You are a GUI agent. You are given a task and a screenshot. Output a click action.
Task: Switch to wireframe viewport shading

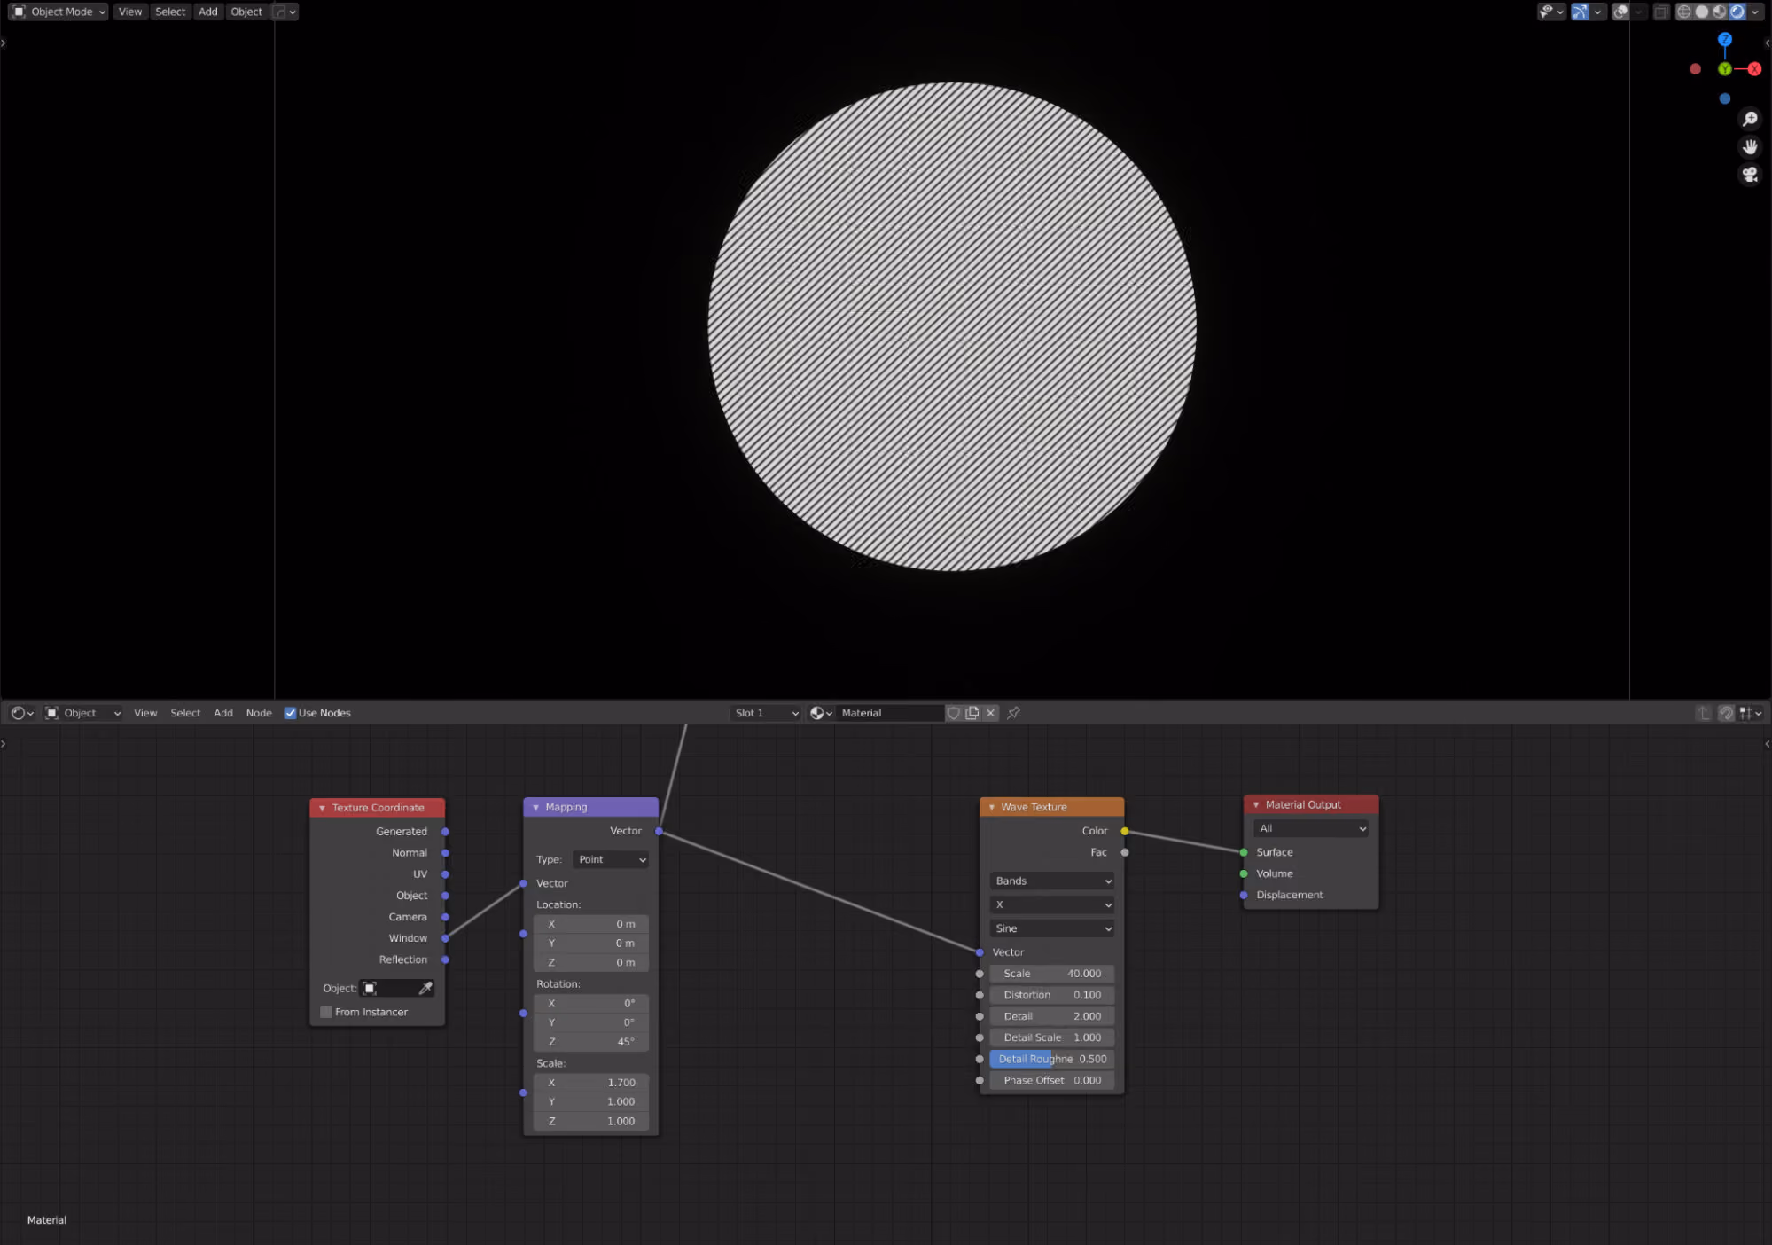[1684, 12]
